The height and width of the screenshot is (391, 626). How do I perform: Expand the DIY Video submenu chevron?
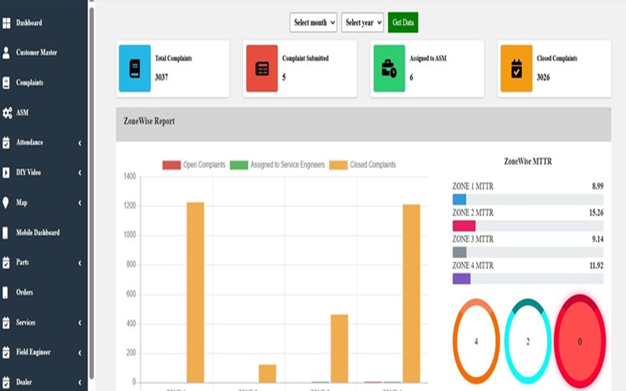point(80,173)
